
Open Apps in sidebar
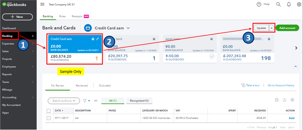click(x=5, y=113)
